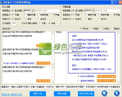The image size is (122, 97).
Task: Select 右对齐 radio in 页头设置
Action: pyautogui.click(x=38, y=19)
